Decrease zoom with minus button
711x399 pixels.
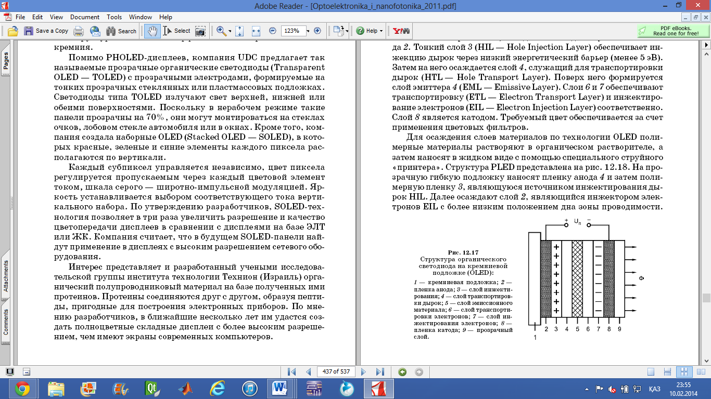[272, 31]
